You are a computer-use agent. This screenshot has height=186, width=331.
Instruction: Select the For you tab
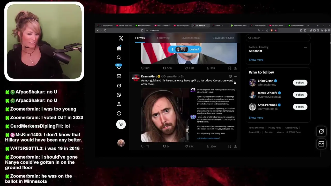point(140,38)
